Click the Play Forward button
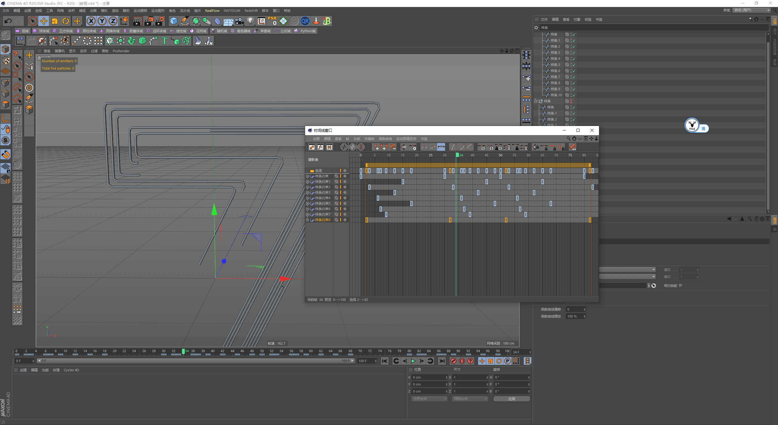This screenshot has height=425, width=778. coord(413,361)
